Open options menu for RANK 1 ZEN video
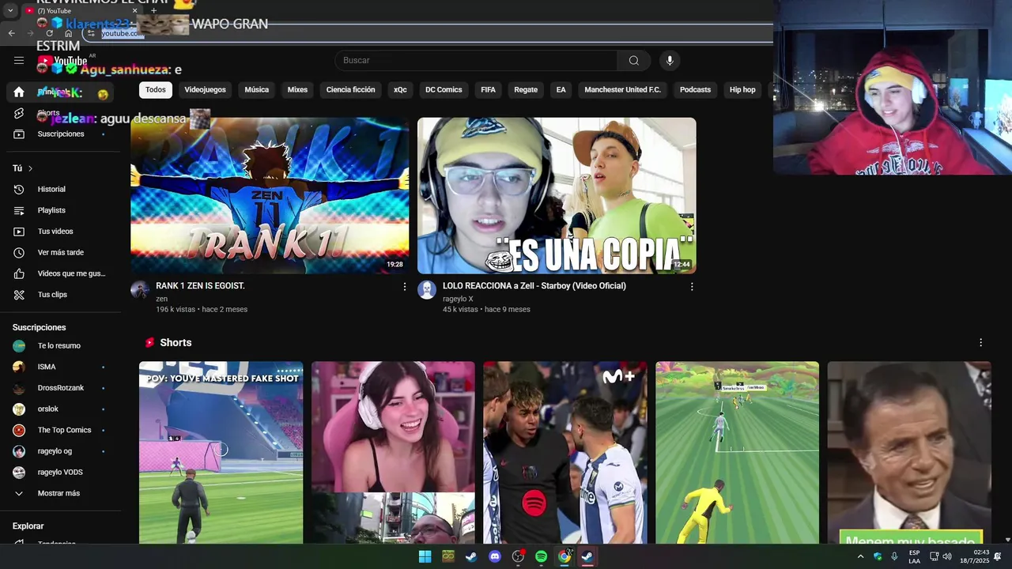Screen dimensions: 1012x569 [405, 287]
